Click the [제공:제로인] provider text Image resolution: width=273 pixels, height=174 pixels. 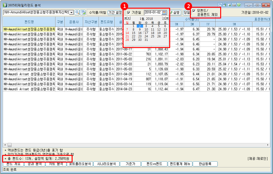pyautogui.click(x=258, y=159)
